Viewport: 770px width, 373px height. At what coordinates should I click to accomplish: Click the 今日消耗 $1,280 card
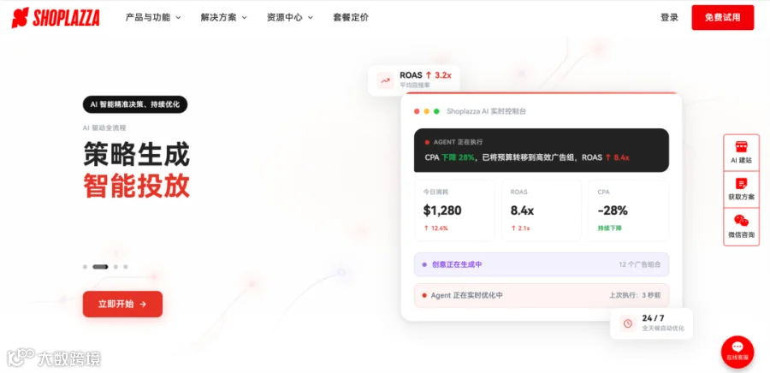pos(454,210)
